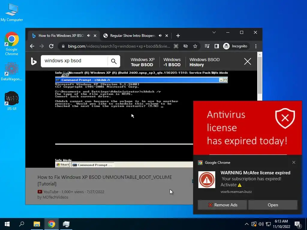Open video title UNMOUNTABLE_BOOT_VOLUME link
Viewport: 307px width, 230px height.
point(105,180)
